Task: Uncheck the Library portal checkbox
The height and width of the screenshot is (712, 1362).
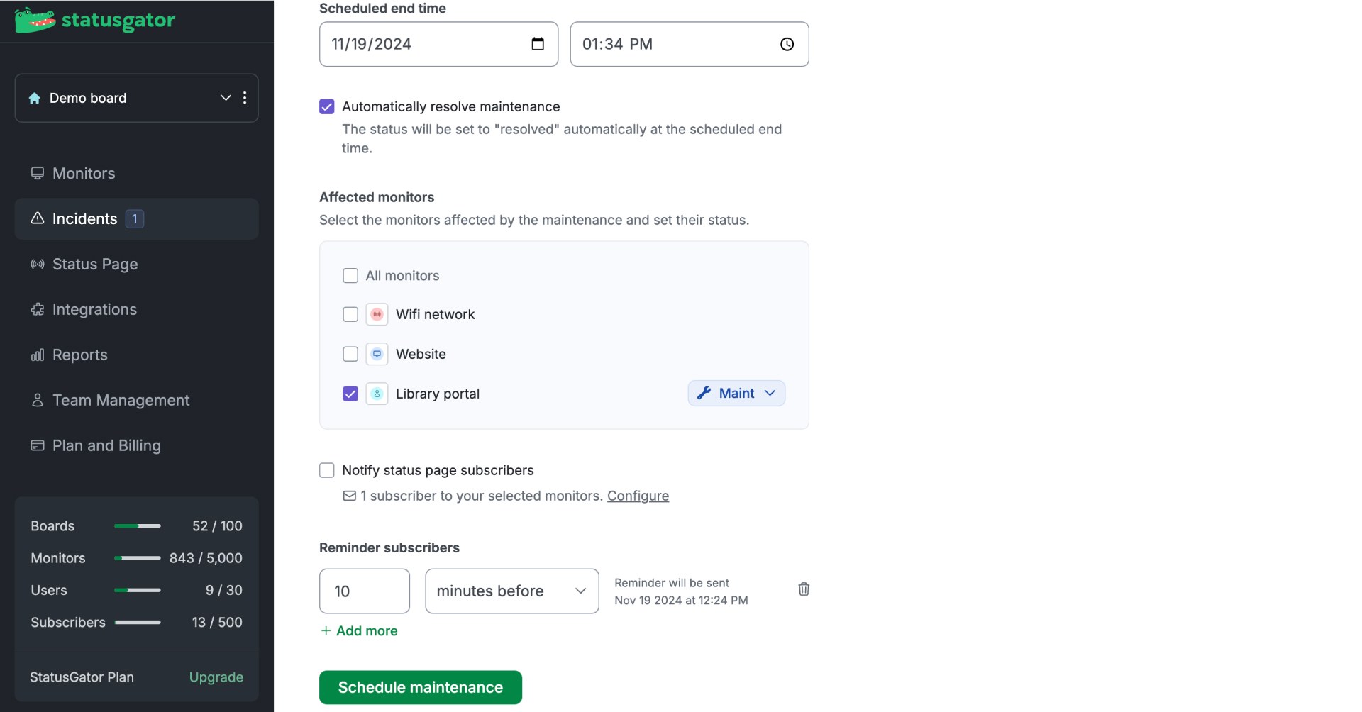Action: coord(350,394)
